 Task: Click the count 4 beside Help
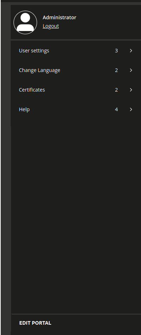click(116, 109)
